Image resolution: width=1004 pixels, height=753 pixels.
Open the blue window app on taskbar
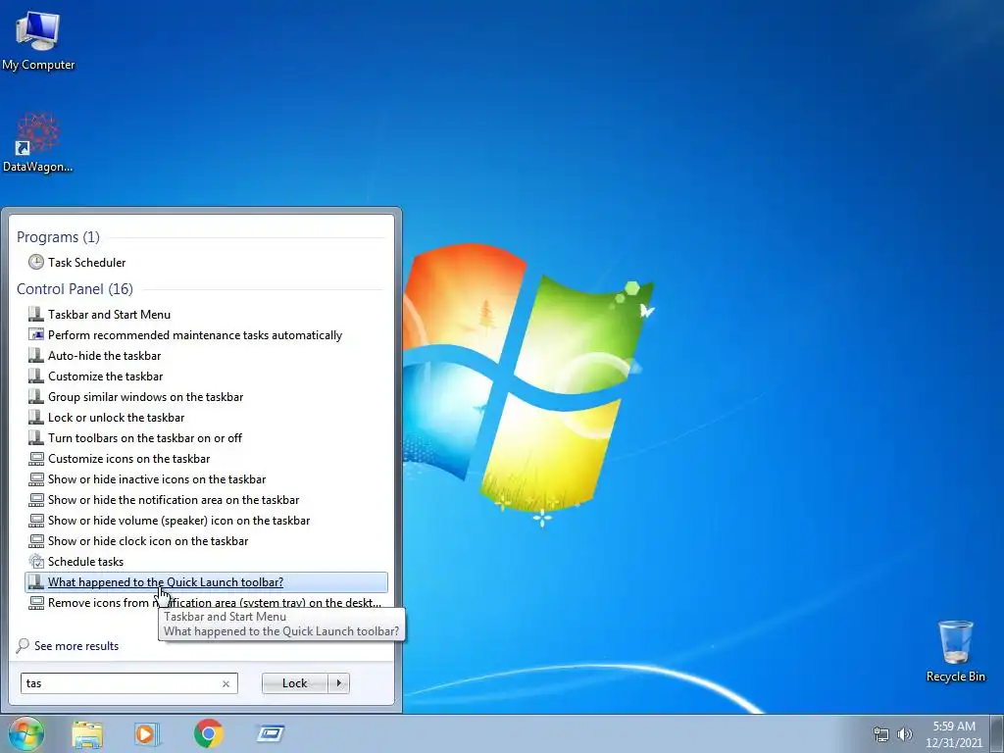[271, 733]
